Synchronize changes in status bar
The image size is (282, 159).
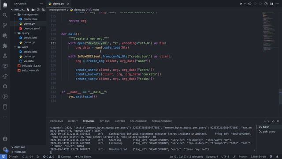point(27,157)
